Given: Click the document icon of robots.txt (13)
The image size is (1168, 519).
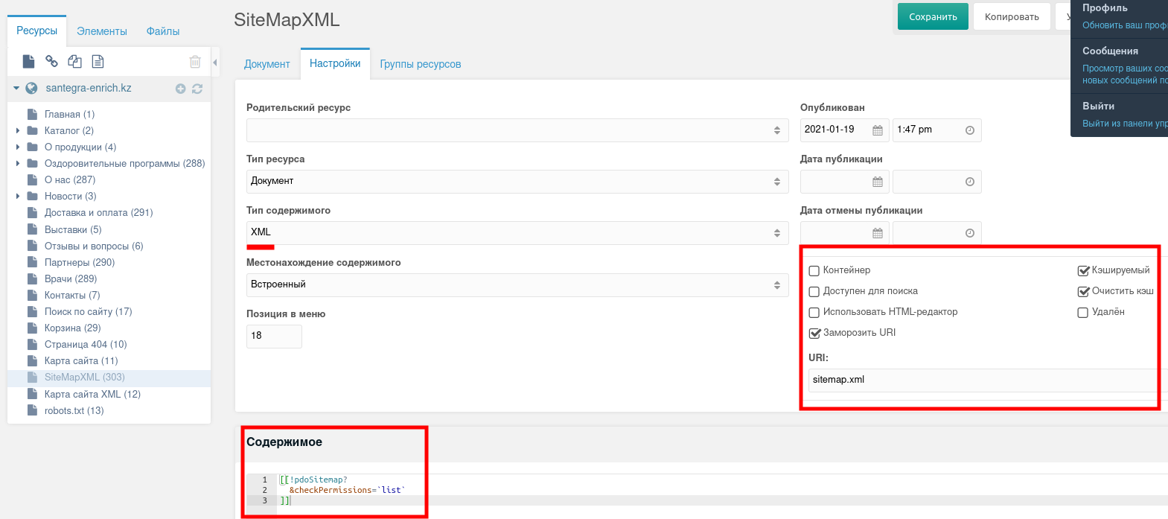Looking at the screenshot, I should click(x=32, y=410).
